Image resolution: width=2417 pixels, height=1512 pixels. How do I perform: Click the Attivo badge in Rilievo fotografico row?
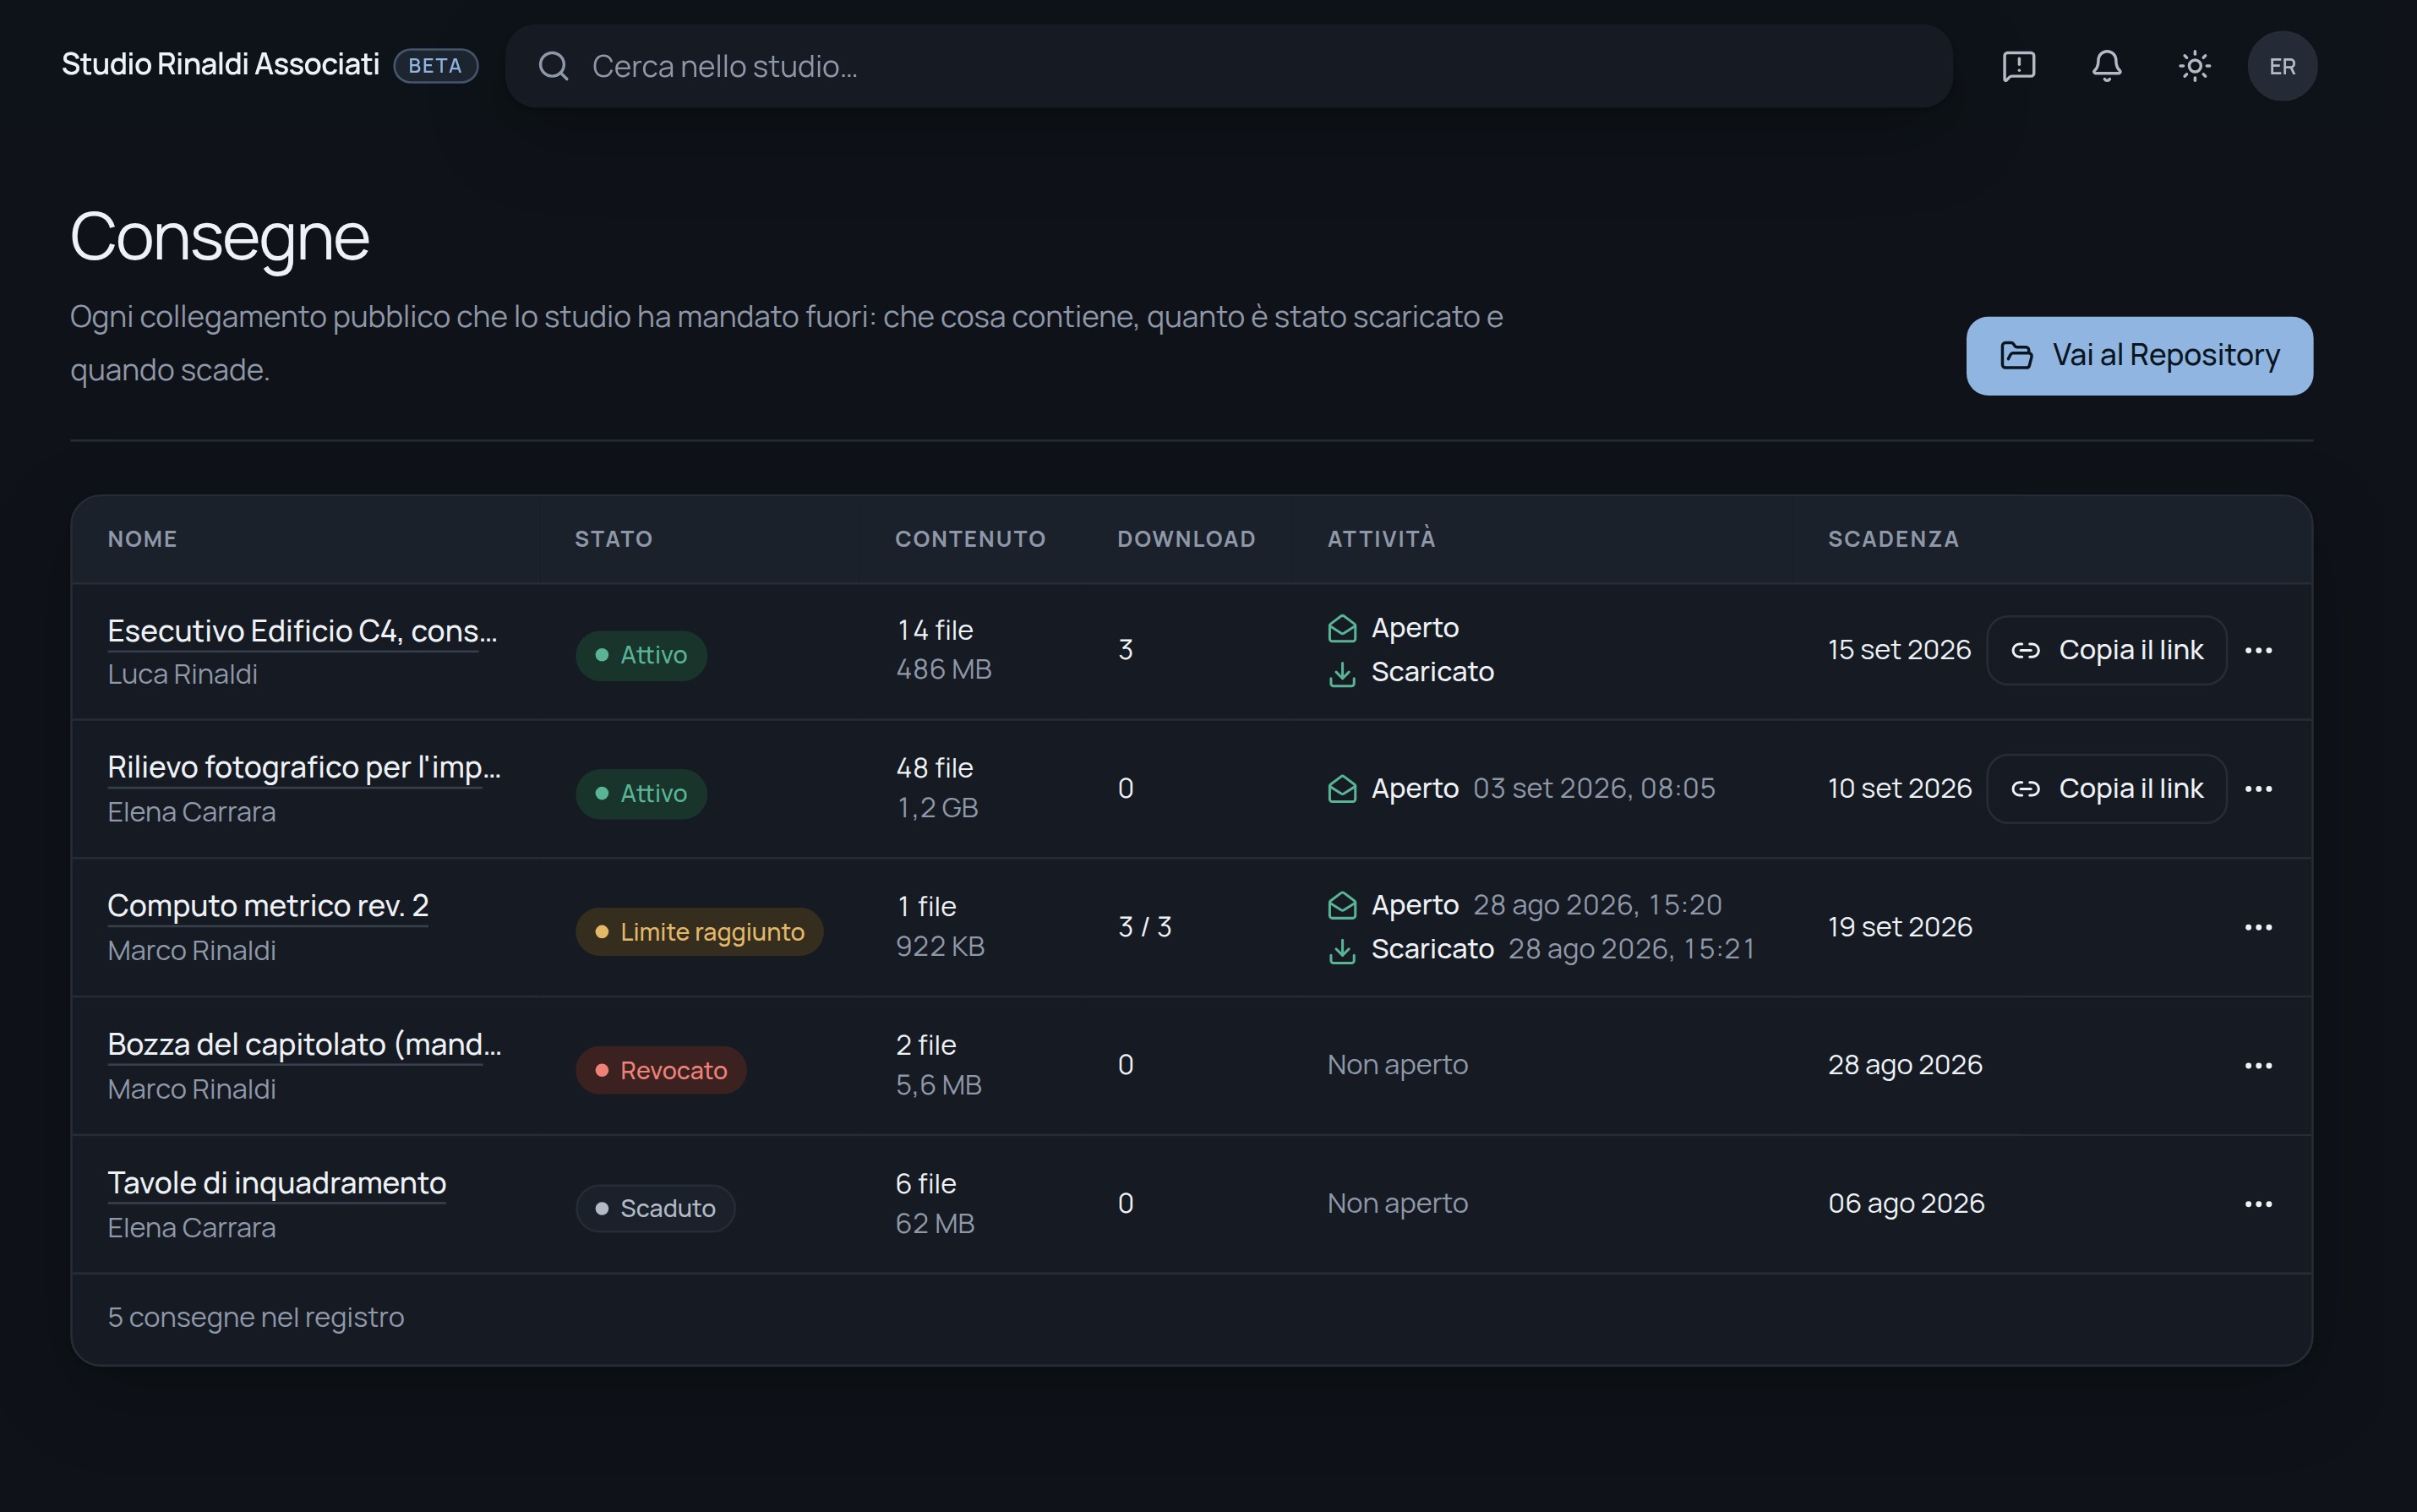(641, 794)
